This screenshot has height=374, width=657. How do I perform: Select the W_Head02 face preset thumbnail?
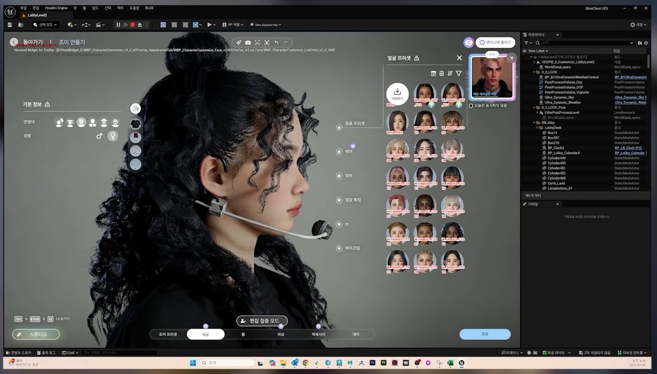coord(397,122)
